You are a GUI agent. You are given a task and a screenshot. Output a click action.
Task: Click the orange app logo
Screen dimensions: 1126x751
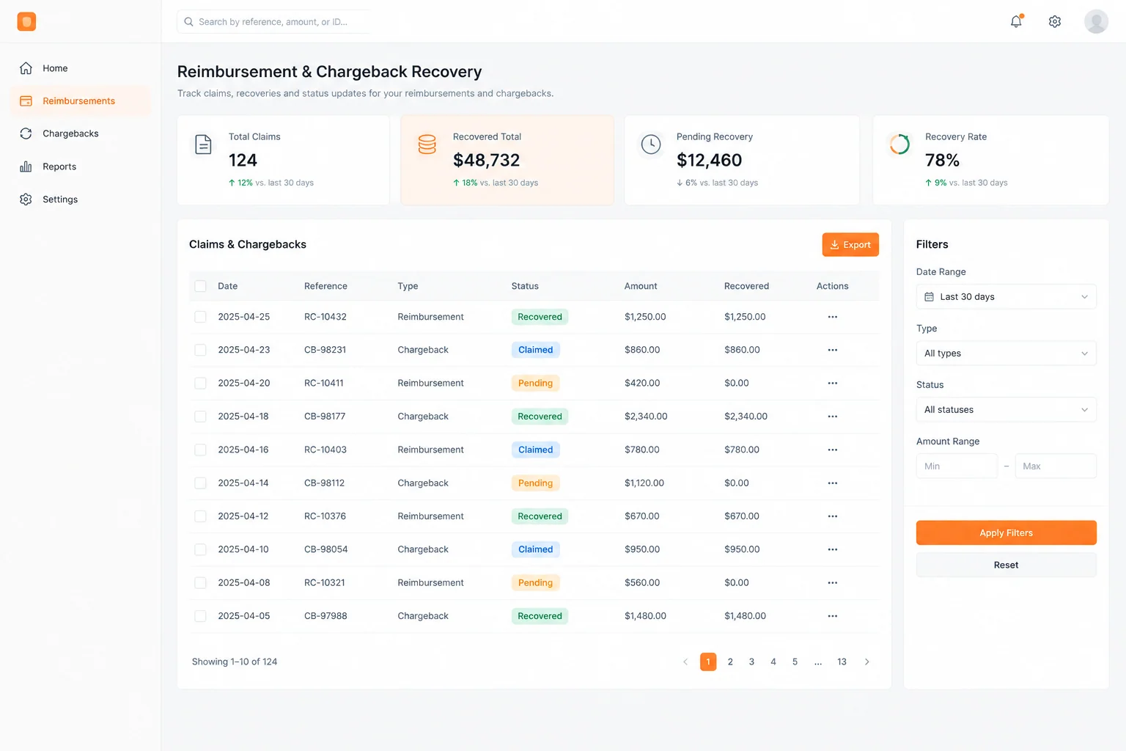point(26,21)
